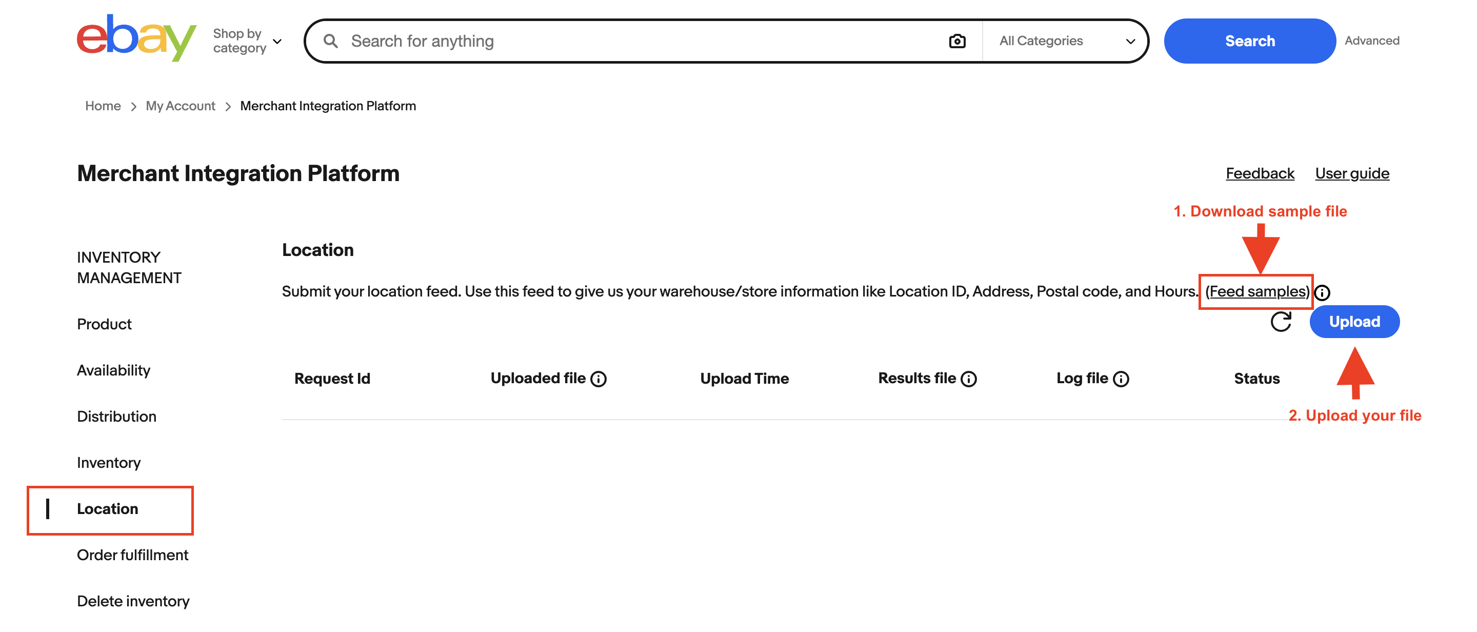The image size is (1477, 632).
Task: Go to My Account breadcrumb
Action: tap(181, 106)
